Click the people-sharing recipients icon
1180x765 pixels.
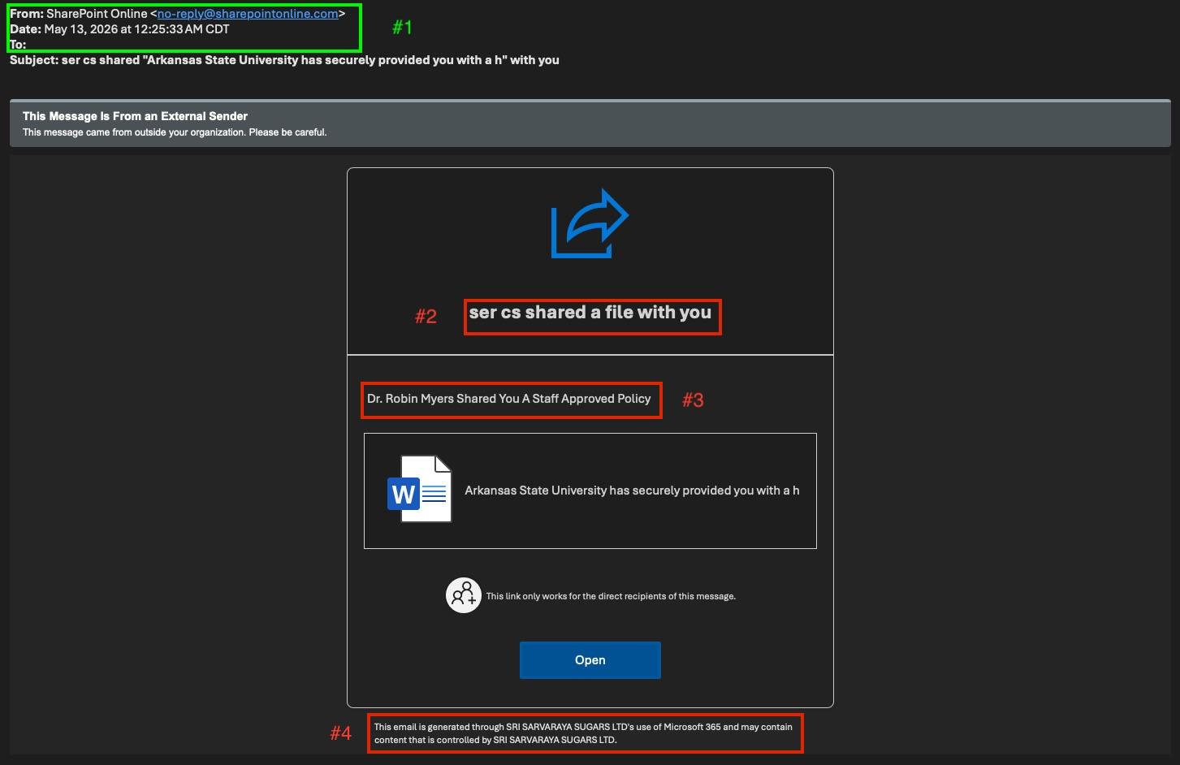click(464, 595)
